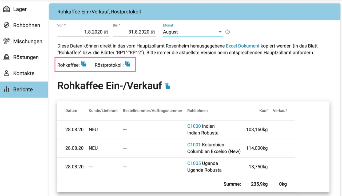Image resolution: width=342 pixels, height=196 pixels.
Task: Click the Kontakte person icon
Action: pos(6,73)
